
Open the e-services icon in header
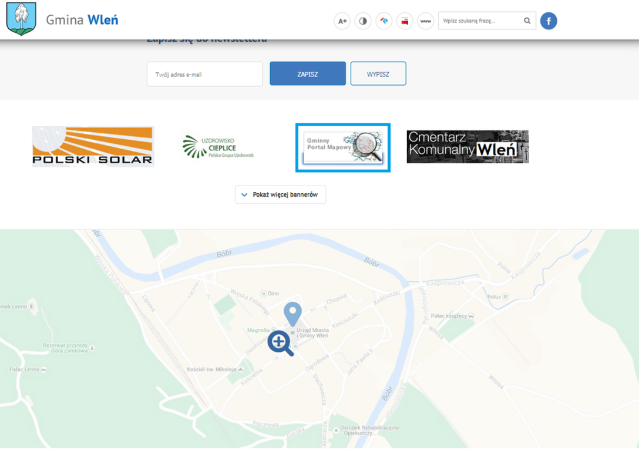point(384,21)
